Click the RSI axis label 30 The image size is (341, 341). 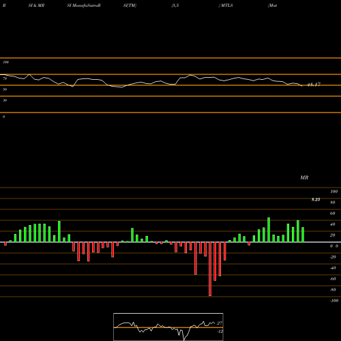(5, 100)
